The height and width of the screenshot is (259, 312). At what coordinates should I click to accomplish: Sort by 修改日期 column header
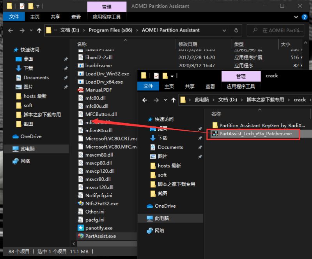[188, 44]
